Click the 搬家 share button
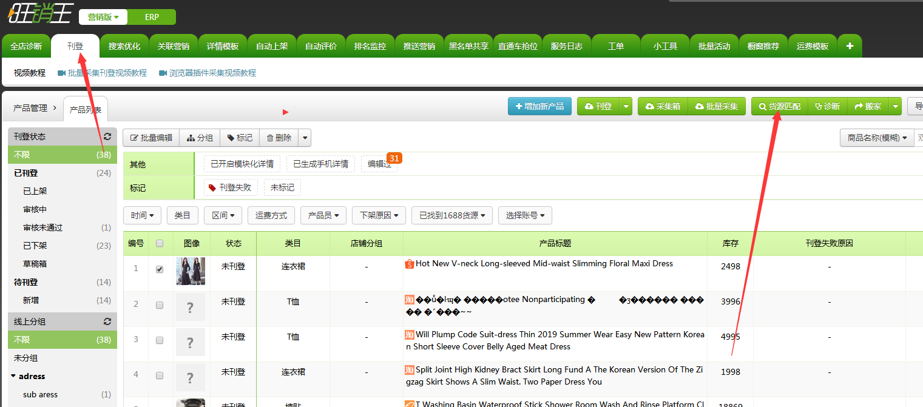The width and height of the screenshot is (923, 407). point(868,106)
